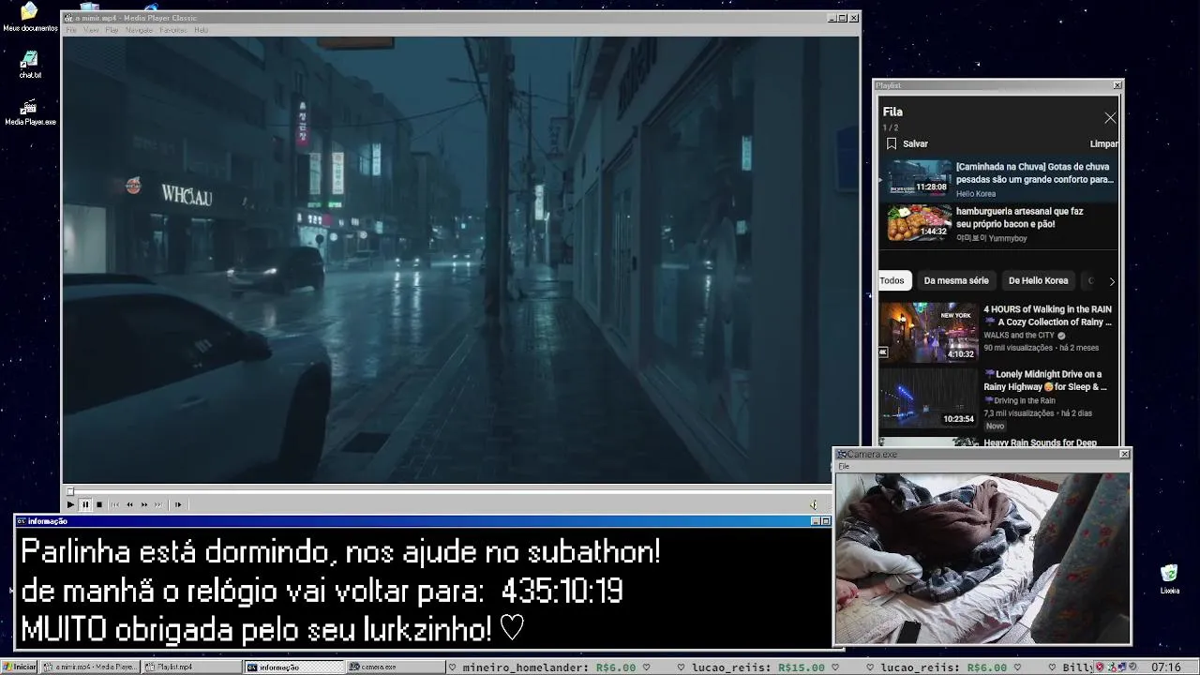Open the hamburgueria artesanal video title

point(1019,217)
